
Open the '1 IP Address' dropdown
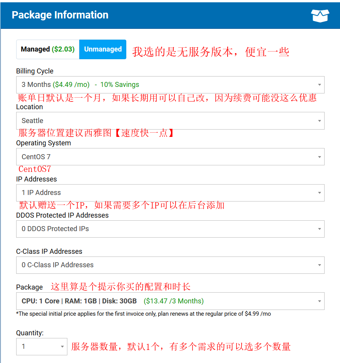(x=169, y=193)
